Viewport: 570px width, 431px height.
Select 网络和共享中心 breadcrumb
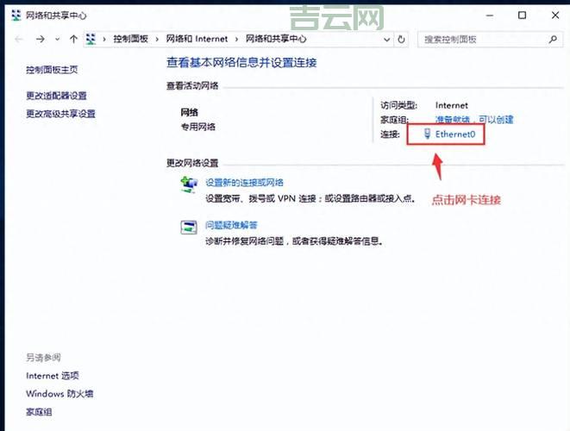(x=276, y=39)
